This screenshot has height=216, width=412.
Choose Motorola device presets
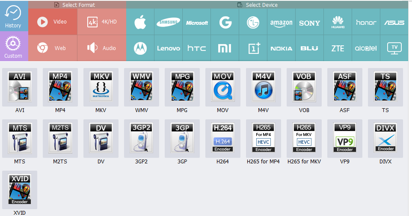pos(140,48)
